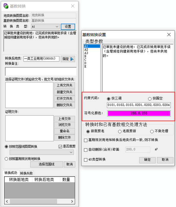Select 老裁剪新 intersect handling option
176x207 pixels.
pos(120,132)
